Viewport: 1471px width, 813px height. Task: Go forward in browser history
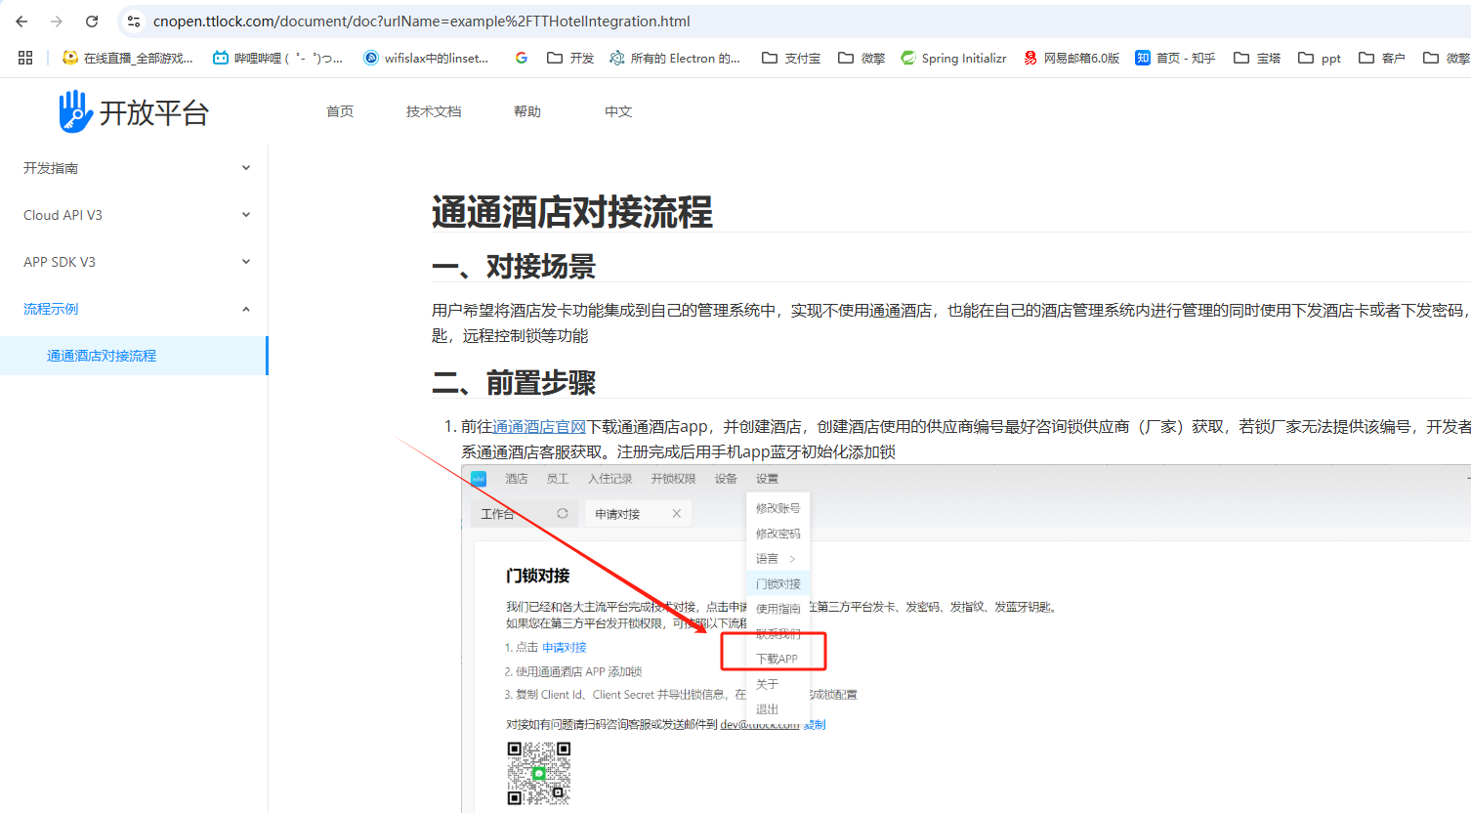(57, 21)
